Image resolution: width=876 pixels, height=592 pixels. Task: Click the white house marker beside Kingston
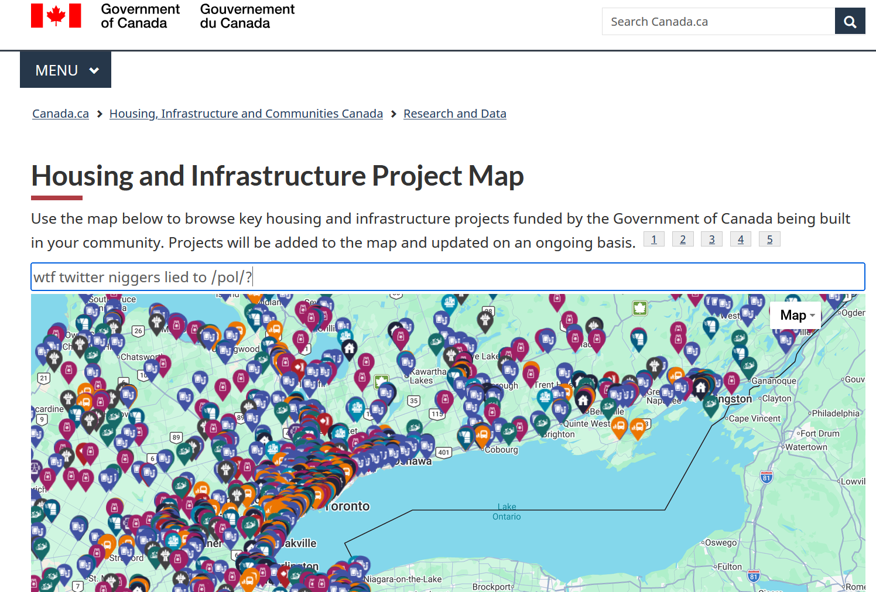click(700, 387)
